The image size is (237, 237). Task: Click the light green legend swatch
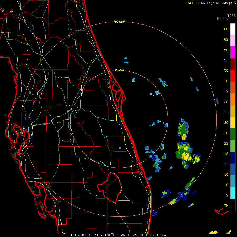coord(233,146)
